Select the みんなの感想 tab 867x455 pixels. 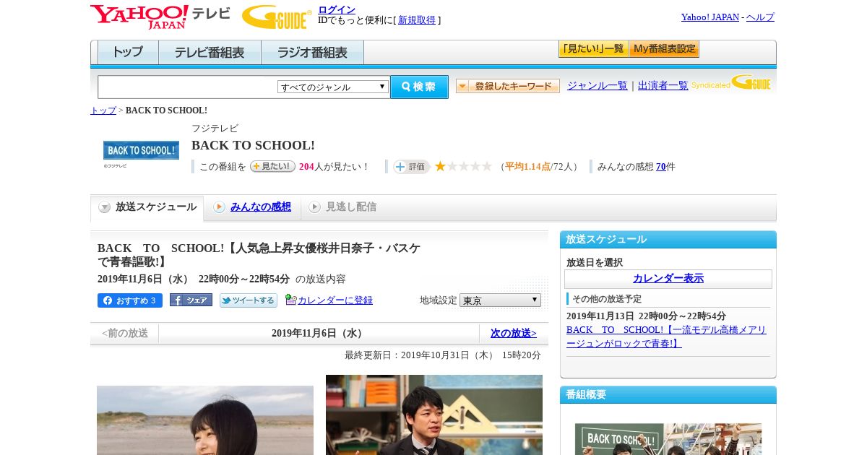pyautogui.click(x=252, y=207)
